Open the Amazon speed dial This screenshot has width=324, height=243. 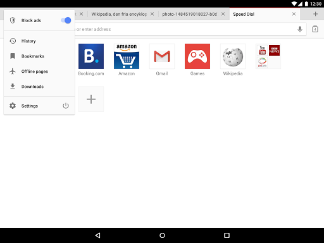127,59
